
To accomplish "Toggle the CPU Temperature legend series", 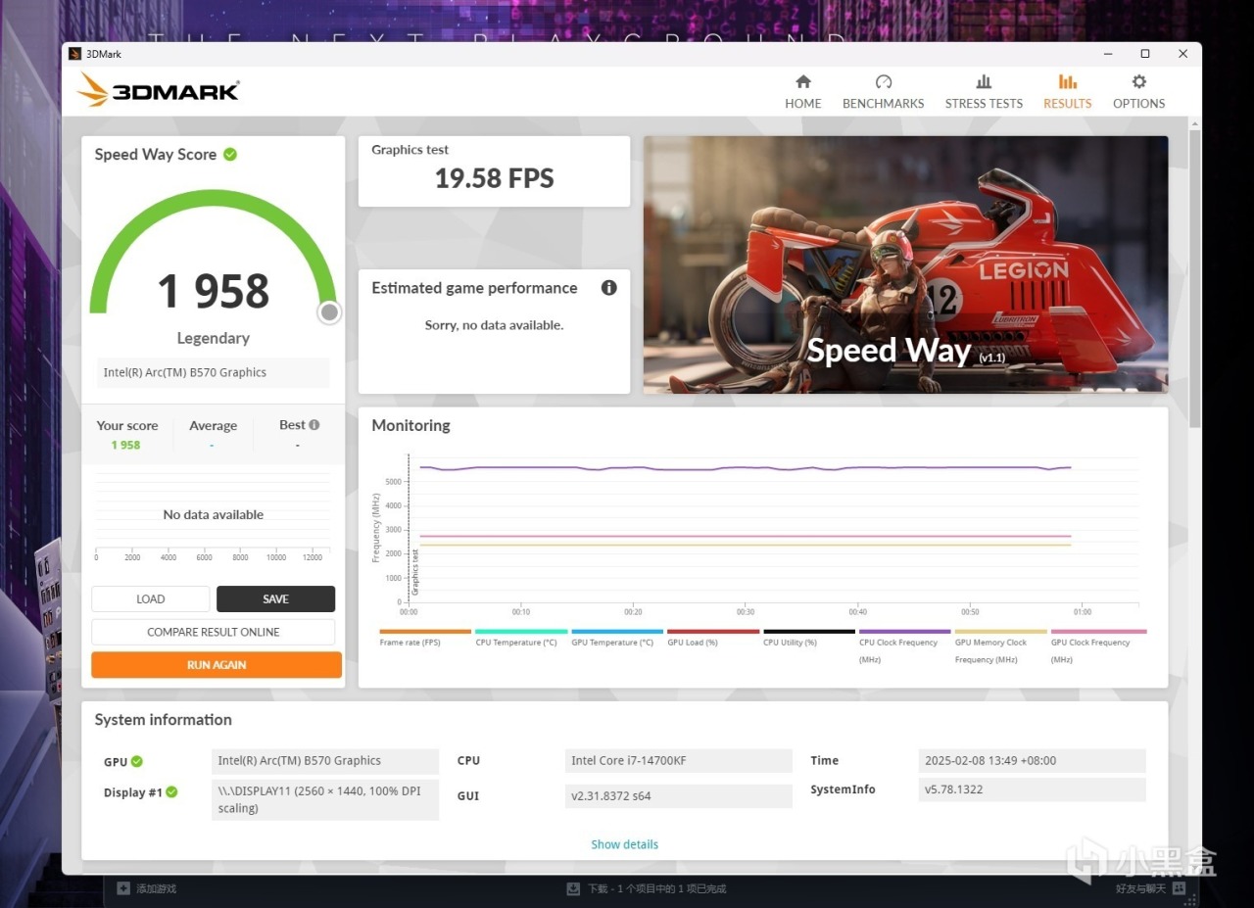I will click(521, 638).
